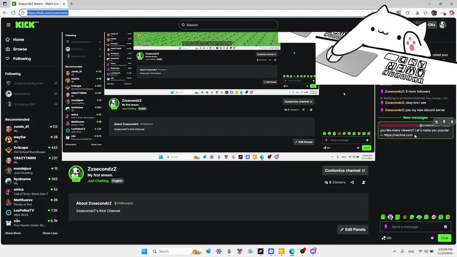Pick the brown square emote in the emote row

[x=405, y=217]
